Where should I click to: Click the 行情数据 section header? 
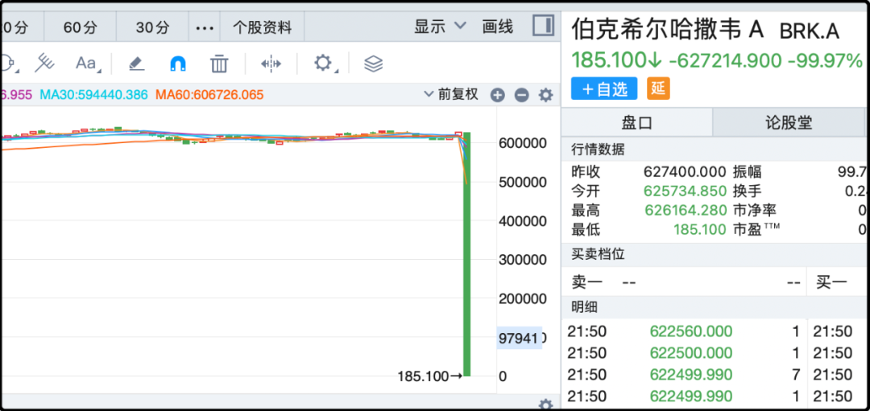[x=598, y=150]
